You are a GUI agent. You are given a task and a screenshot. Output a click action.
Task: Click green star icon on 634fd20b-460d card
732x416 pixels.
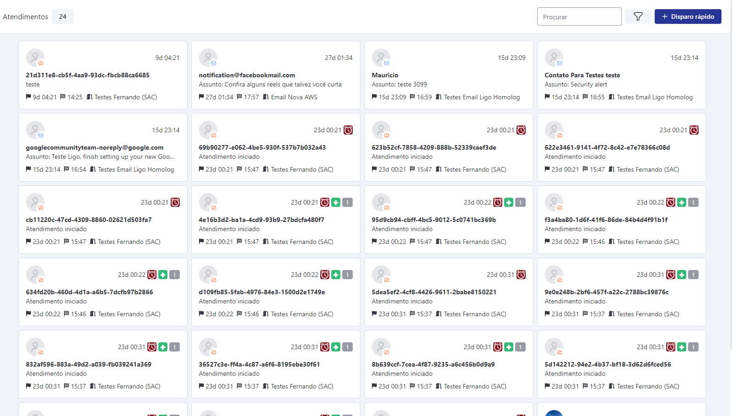[x=163, y=275]
